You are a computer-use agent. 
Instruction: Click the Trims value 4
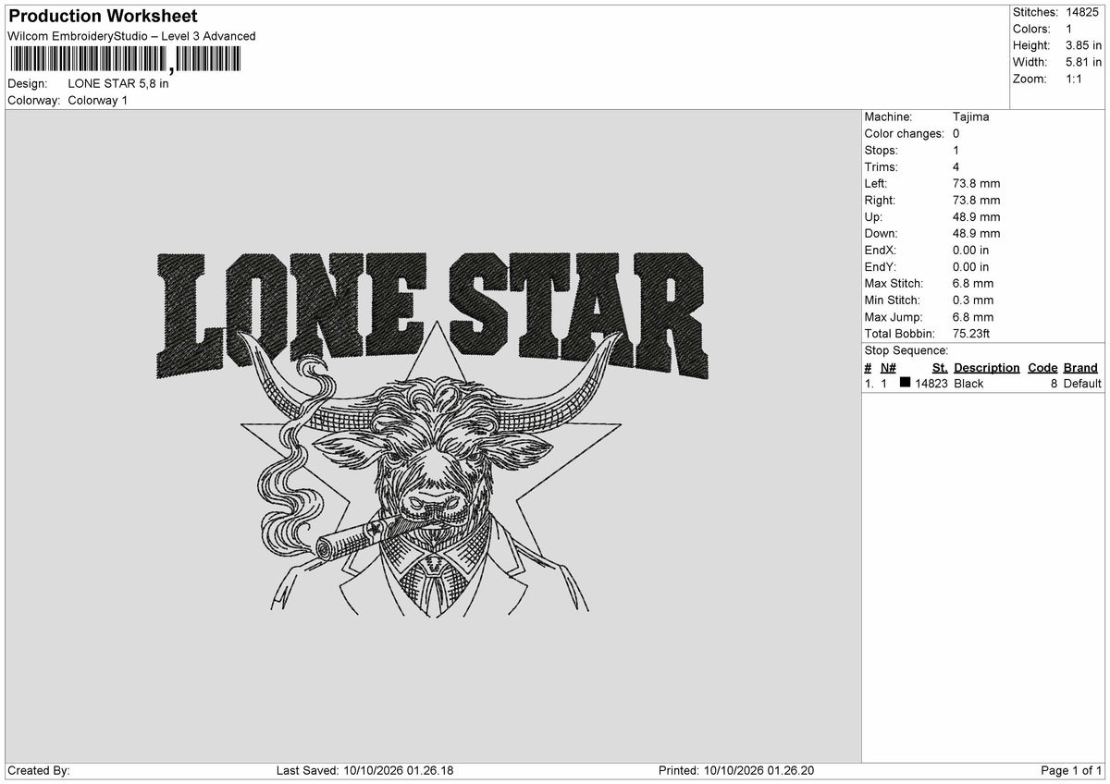click(956, 166)
